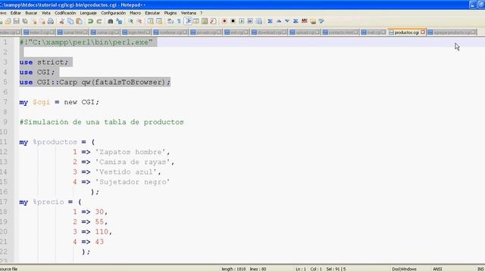Click the comment '#Simulación de una tabla de productos'
This screenshot has height=272, width=485.
click(x=102, y=122)
